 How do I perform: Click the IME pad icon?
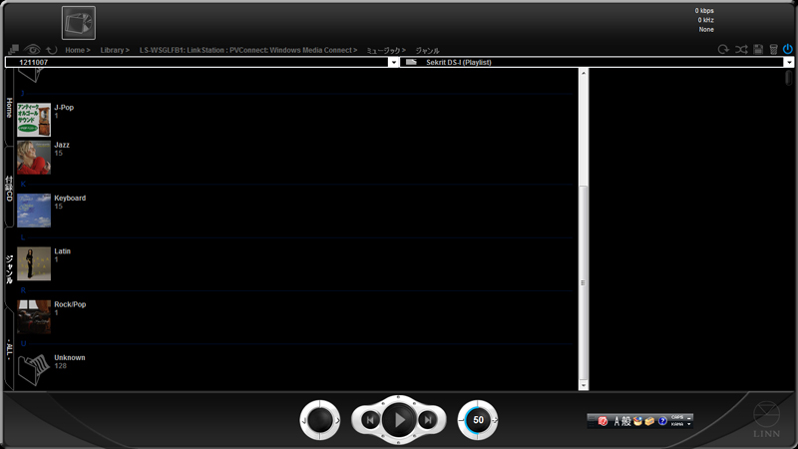[637, 421]
